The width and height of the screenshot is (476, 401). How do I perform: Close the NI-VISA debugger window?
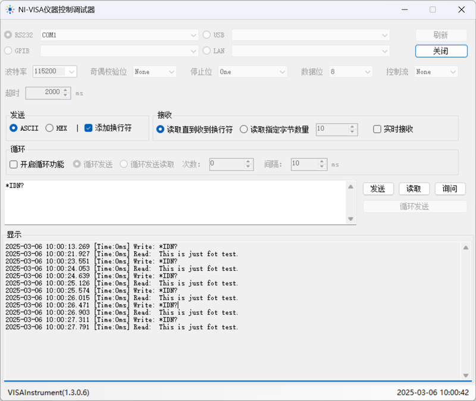pyautogui.click(x=462, y=10)
